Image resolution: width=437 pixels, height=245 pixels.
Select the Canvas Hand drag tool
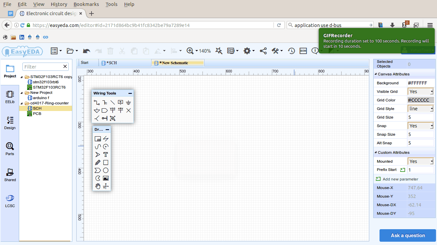[97, 186]
